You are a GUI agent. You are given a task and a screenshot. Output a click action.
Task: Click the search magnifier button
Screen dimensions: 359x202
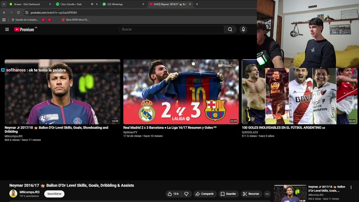[230, 29]
